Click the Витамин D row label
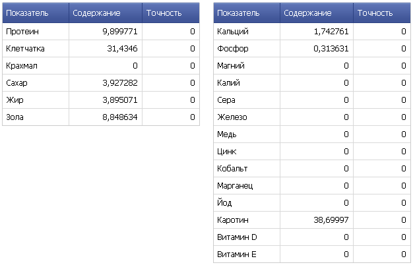The height and width of the screenshot is (267, 415). coord(237,237)
